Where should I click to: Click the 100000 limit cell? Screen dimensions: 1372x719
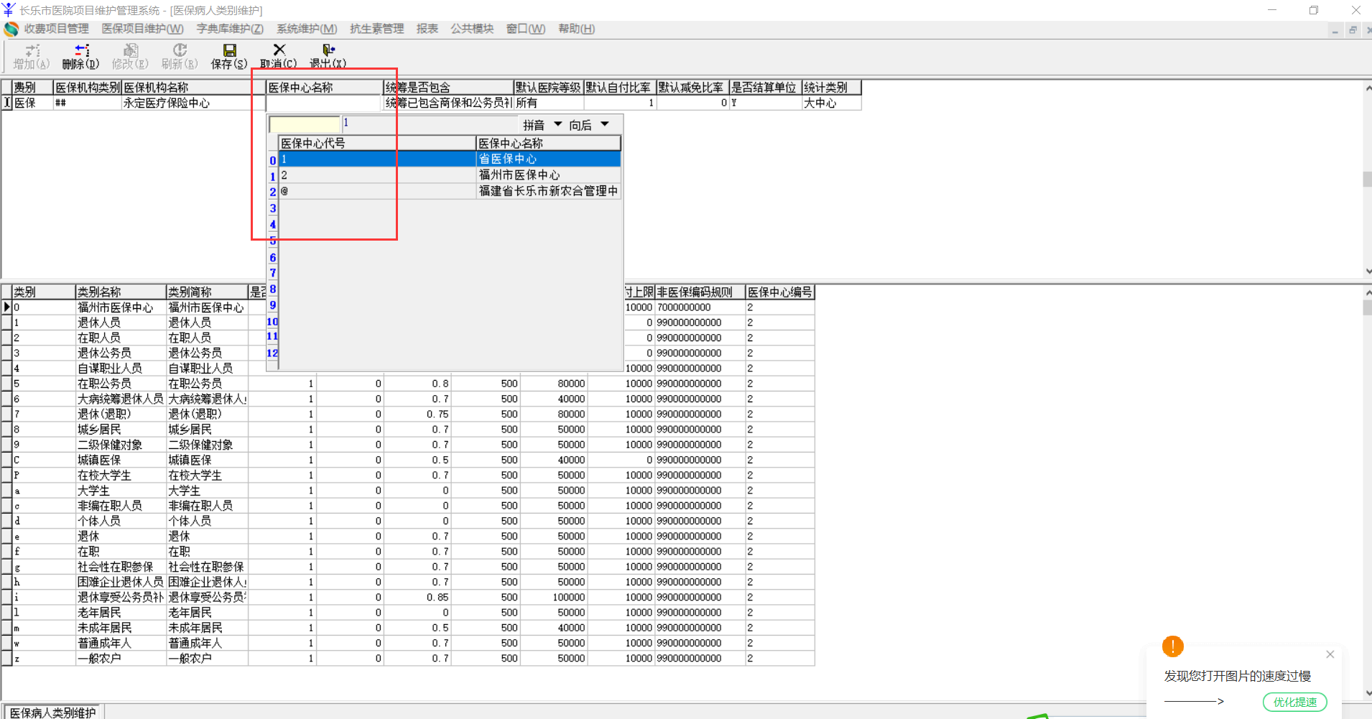[x=553, y=597]
